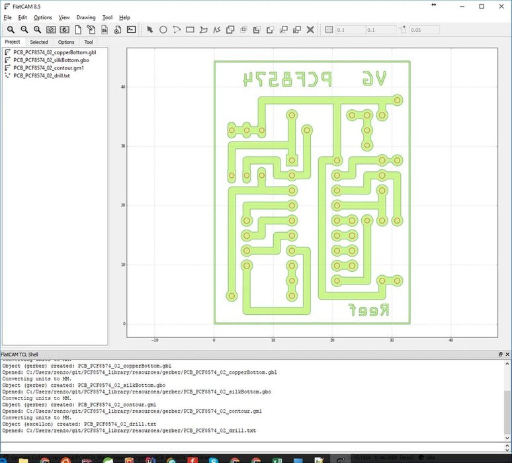Image resolution: width=512 pixels, height=463 pixels.
Task: Click the Zoom Fit magnifier icon
Action: point(11,30)
